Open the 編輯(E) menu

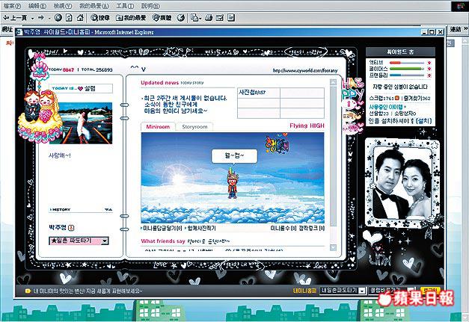tap(37, 6)
